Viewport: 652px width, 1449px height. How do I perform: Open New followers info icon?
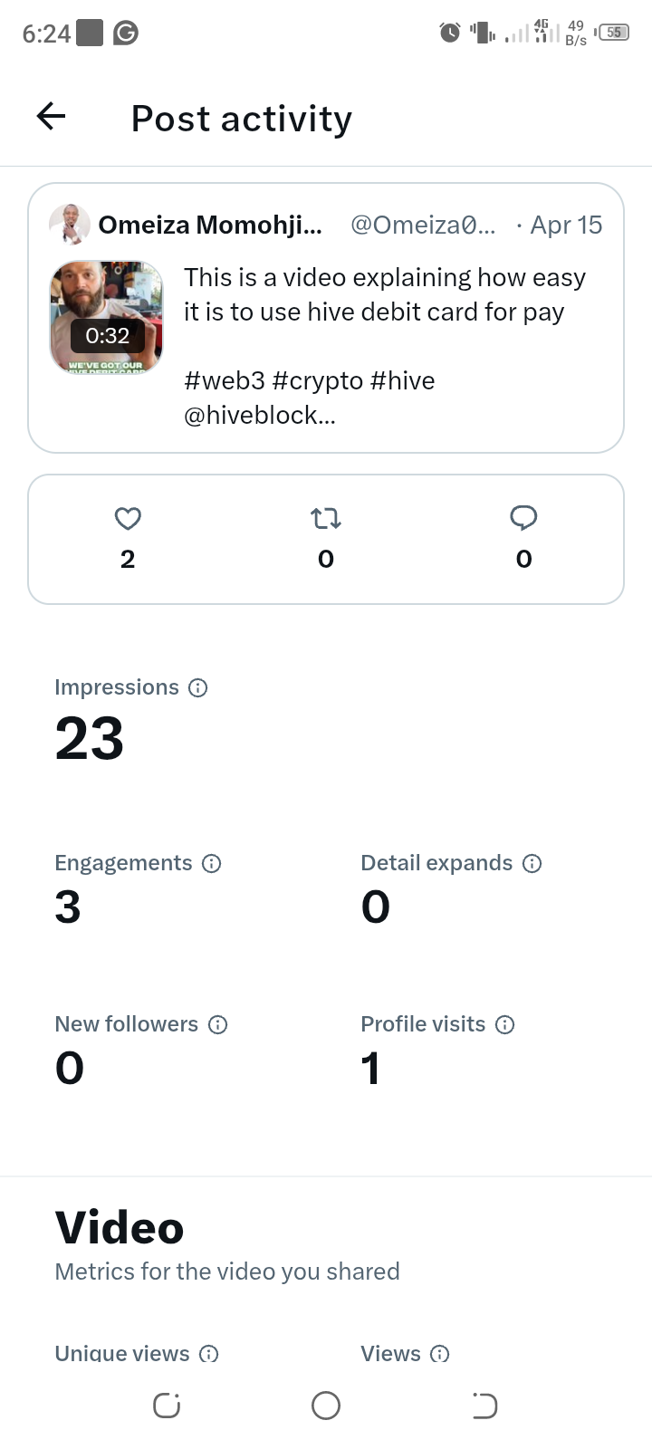click(x=217, y=1025)
